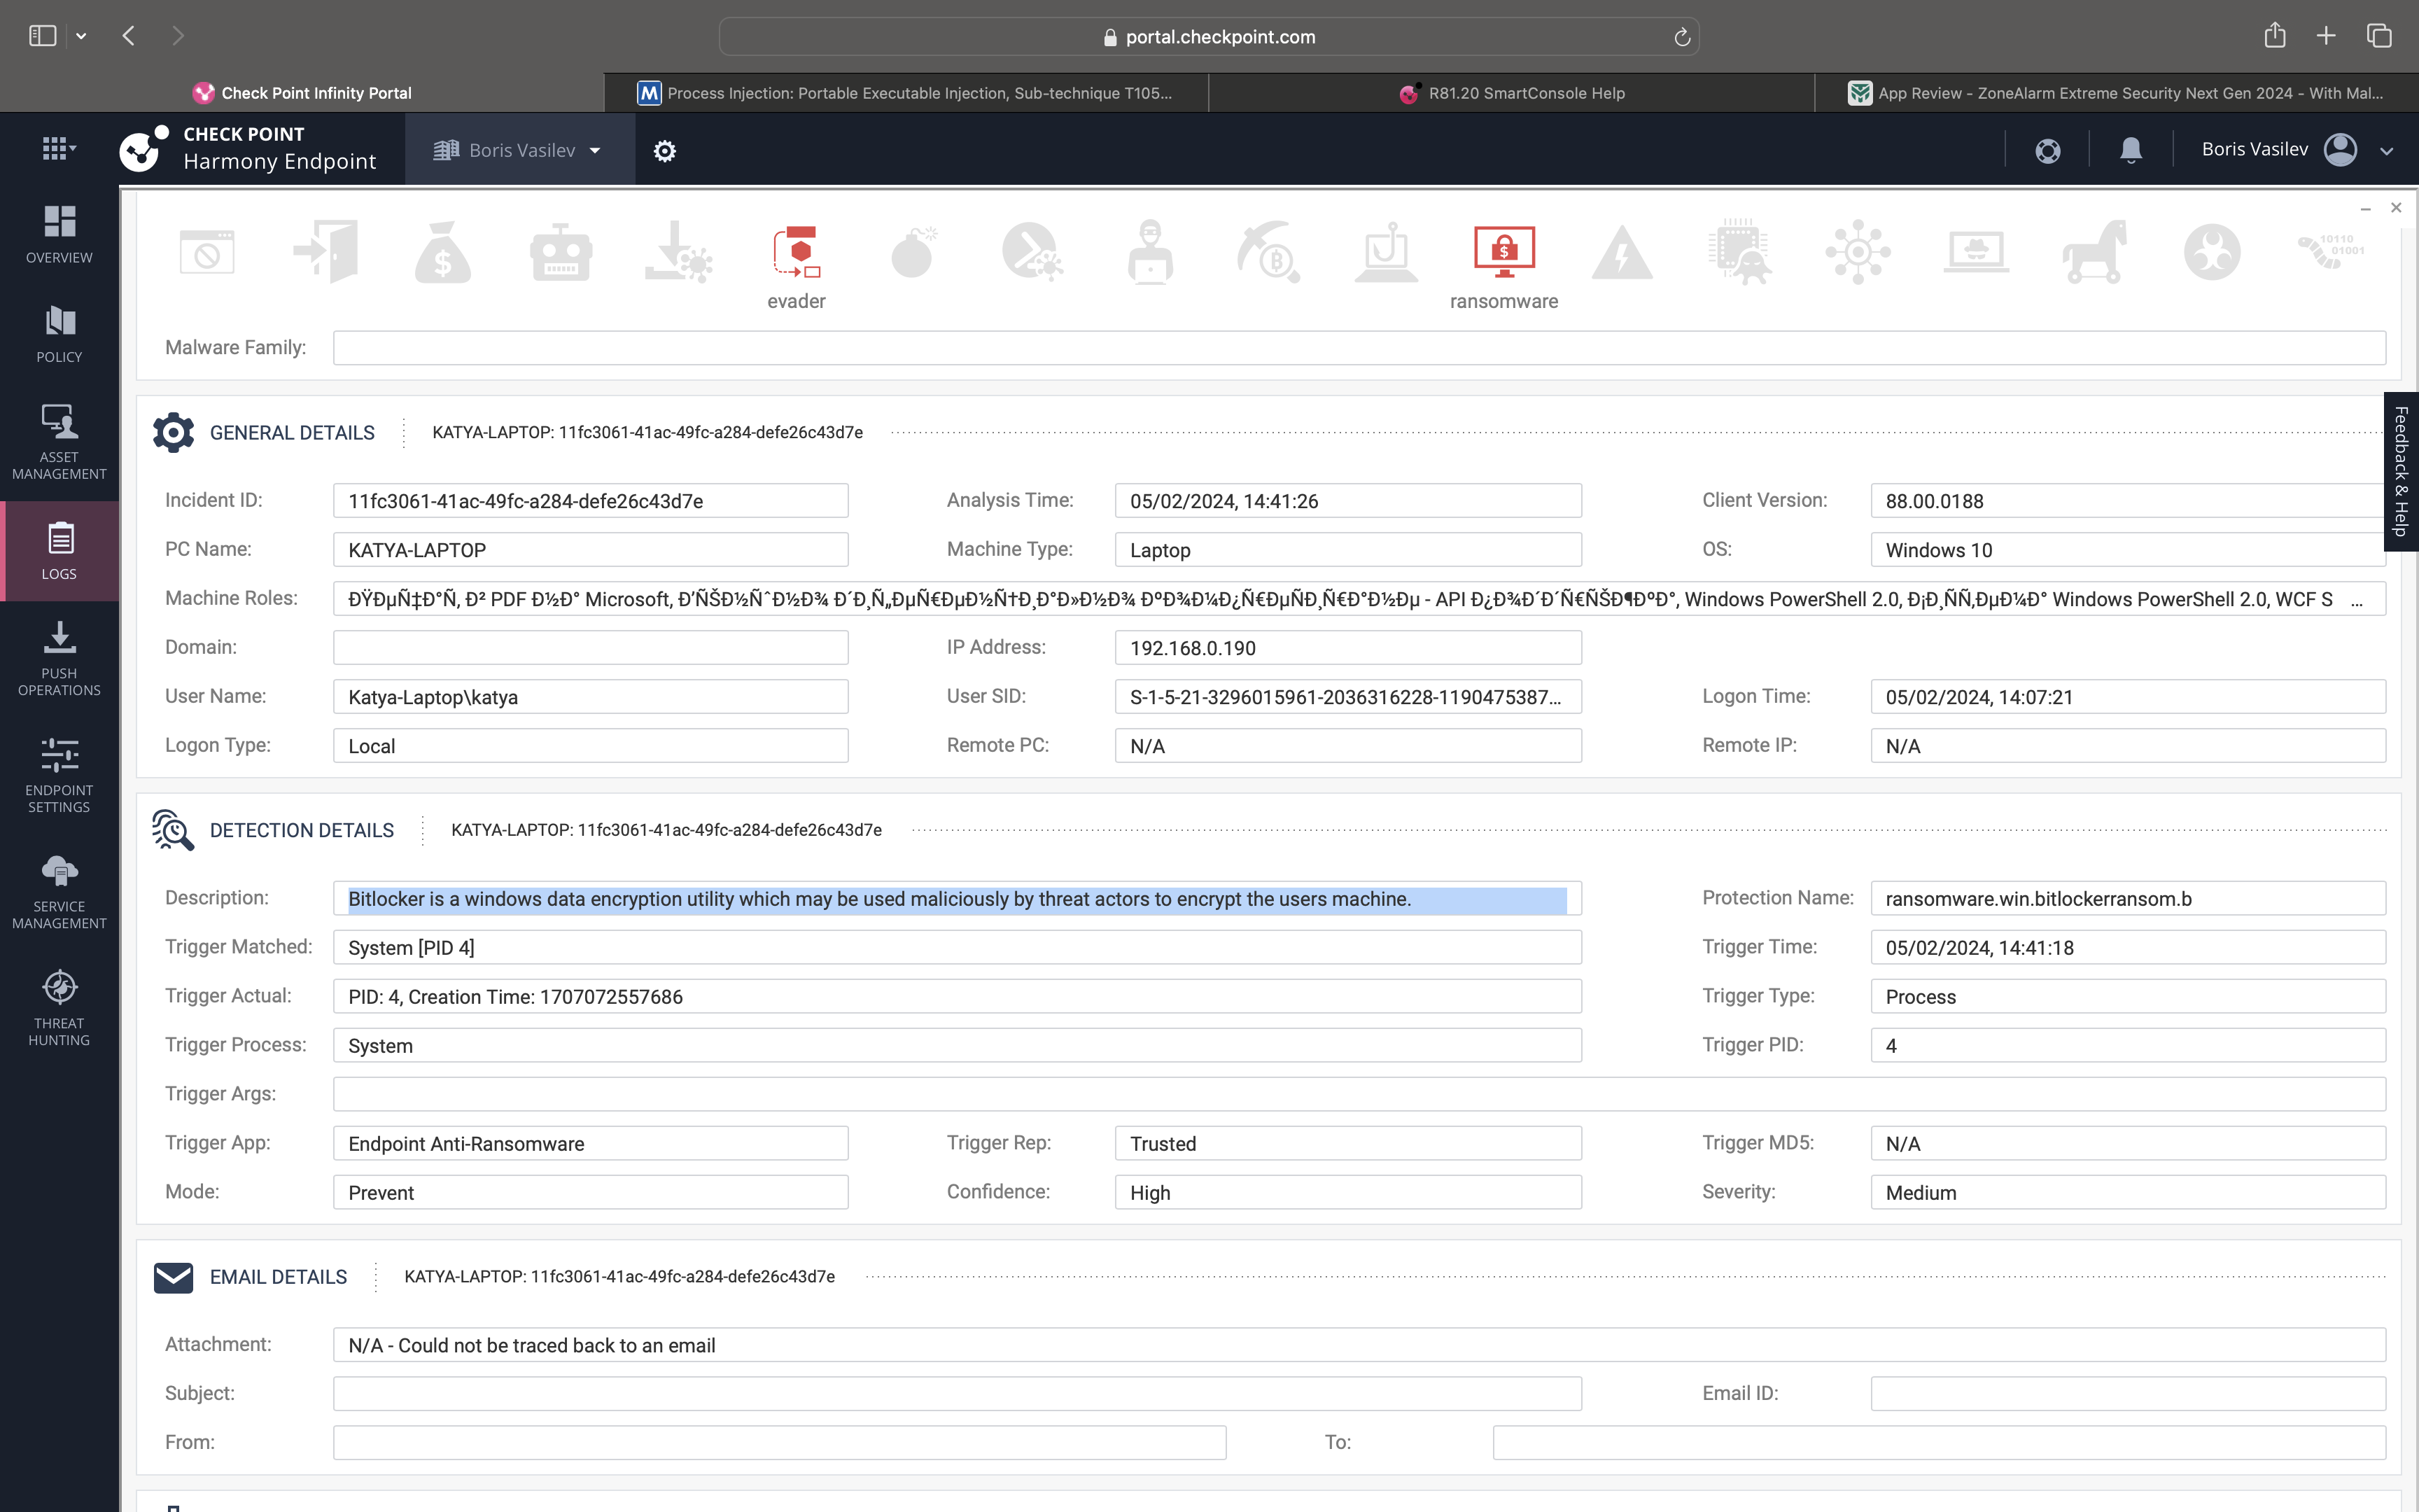This screenshot has width=2419, height=1512.
Task: Toggle the Safari sidebar button
Action: [42, 36]
